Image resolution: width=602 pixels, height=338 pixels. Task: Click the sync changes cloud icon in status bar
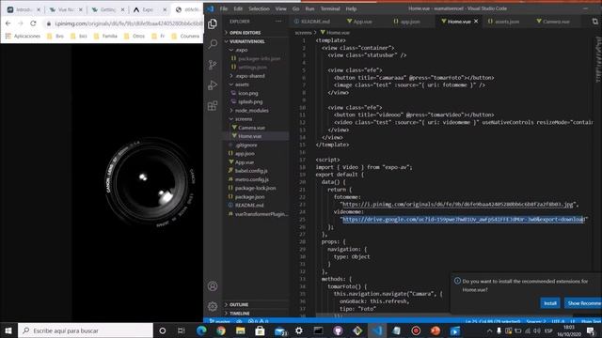pyautogui.click(x=239, y=321)
